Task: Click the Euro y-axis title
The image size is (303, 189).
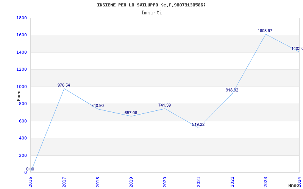Action: (19, 96)
